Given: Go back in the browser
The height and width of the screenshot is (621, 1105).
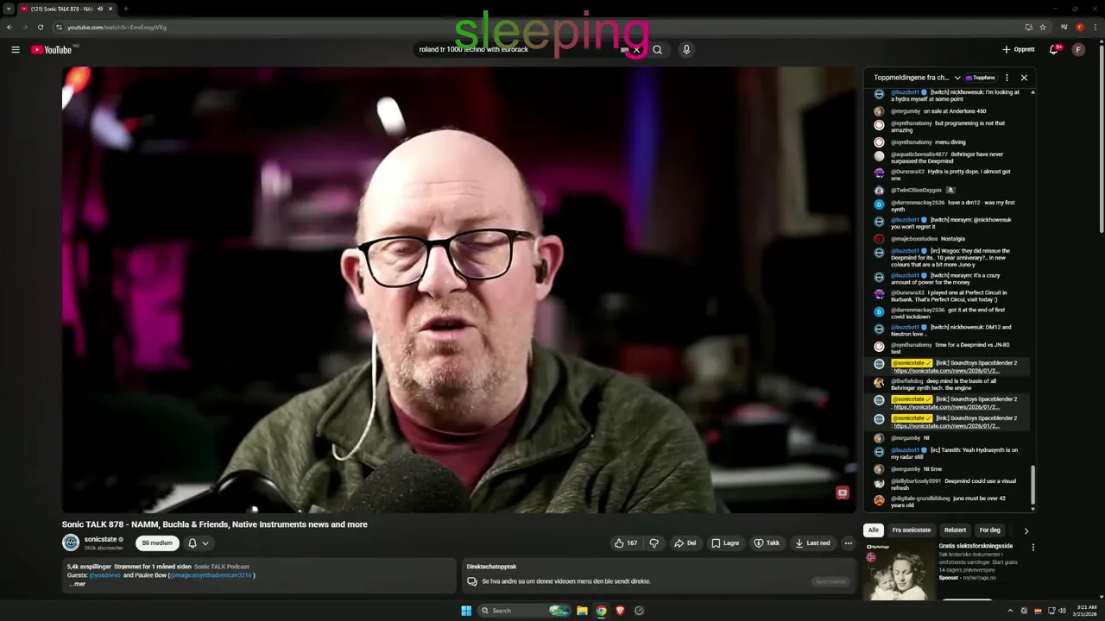Looking at the screenshot, I should coord(9,27).
